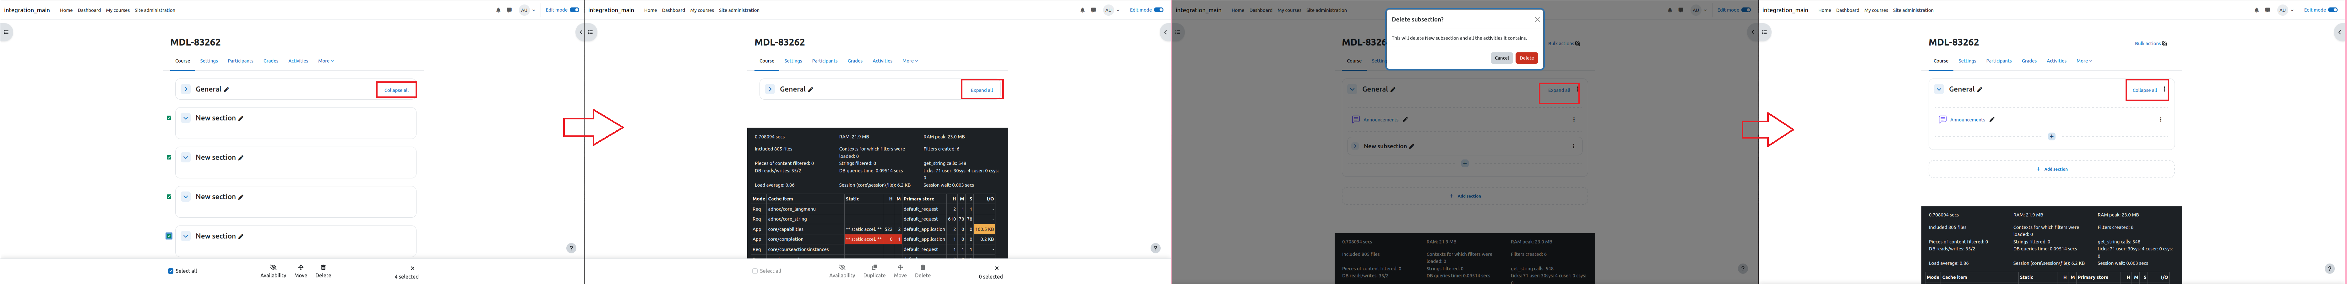The height and width of the screenshot is (284, 2347).
Task: Collapse topmost New section chevron
Action: [x=186, y=117]
